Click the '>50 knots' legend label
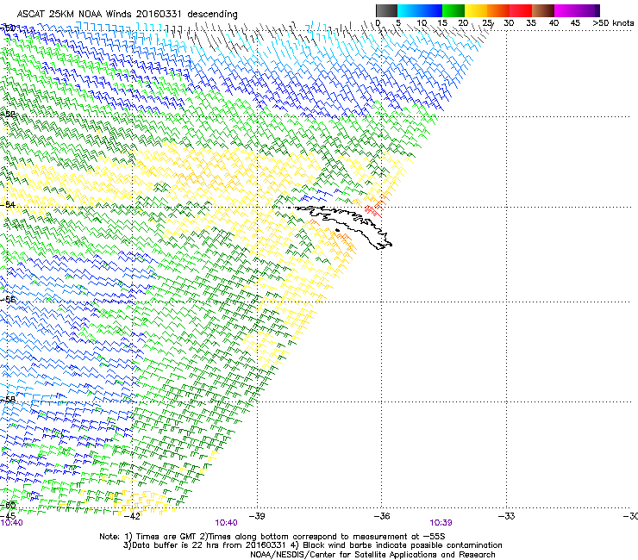 (613, 23)
